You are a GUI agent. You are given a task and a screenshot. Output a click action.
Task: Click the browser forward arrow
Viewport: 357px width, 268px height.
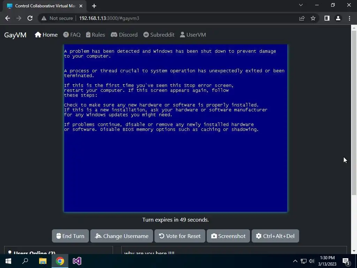[19, 18]
